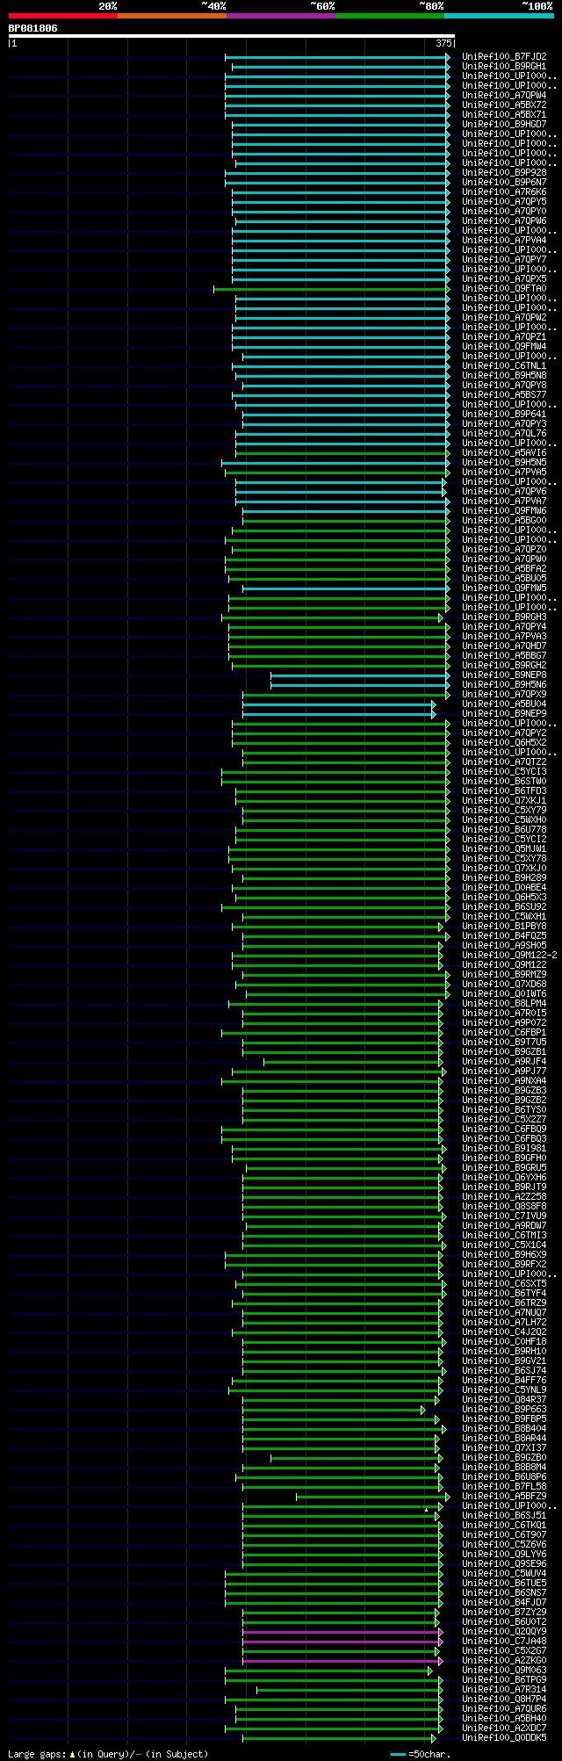Viewport: 562px width, 1761px height.
Task: Open the UniRef100_B1PBY8 entry
Action: 504,926
